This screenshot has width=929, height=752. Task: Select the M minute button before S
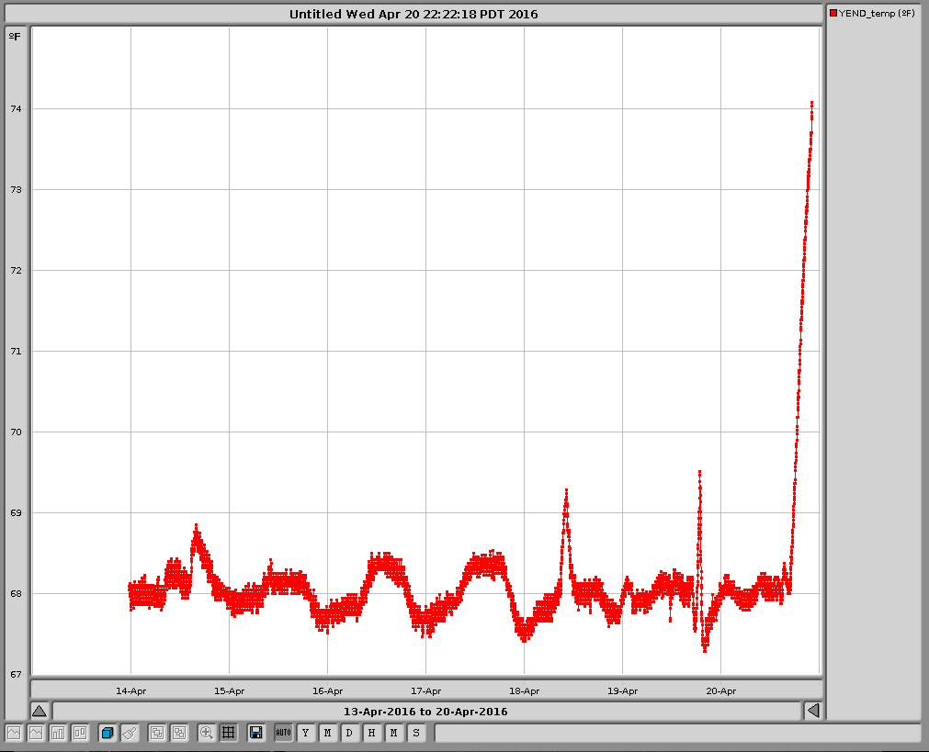click(x=394, y=733)
